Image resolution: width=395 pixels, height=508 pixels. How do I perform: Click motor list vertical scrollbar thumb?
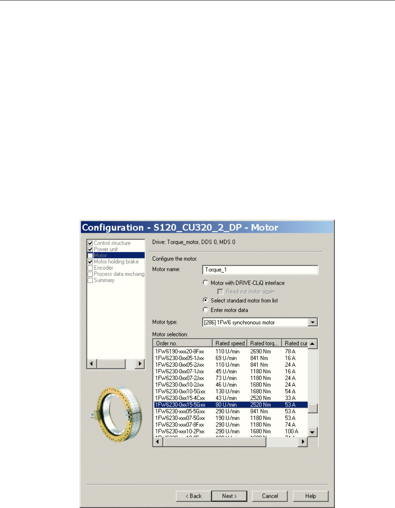pos(313,408)
